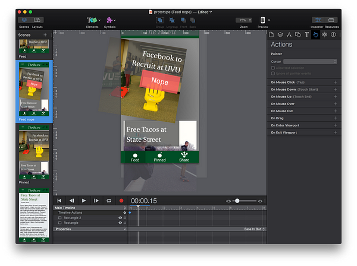
Task: Collapse the Properties section
Action: [x=125, y=229]
